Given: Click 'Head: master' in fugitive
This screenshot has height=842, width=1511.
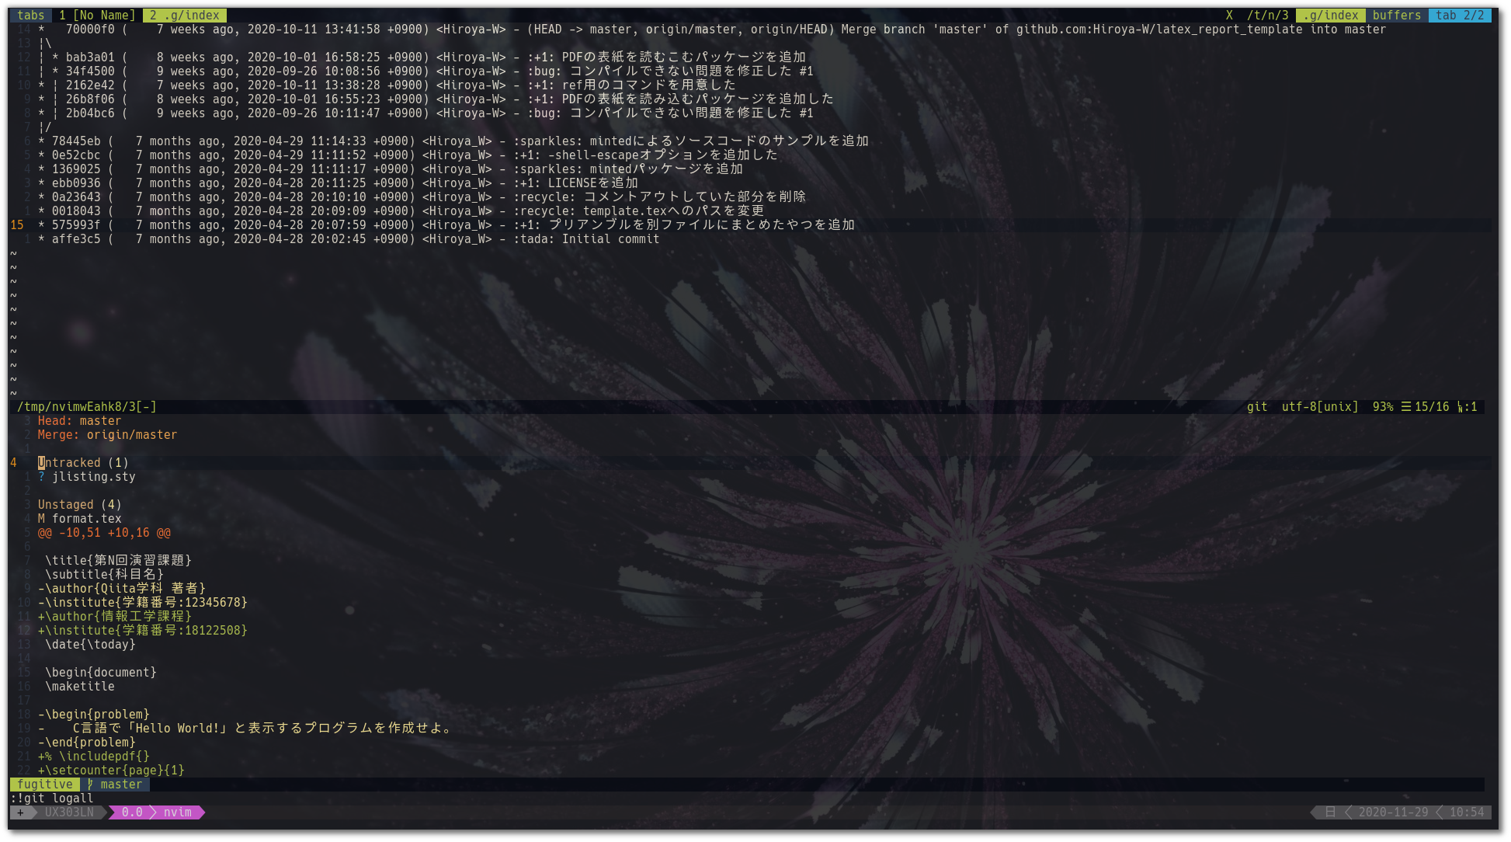Looking at the screenshot, I should [79, 421].
